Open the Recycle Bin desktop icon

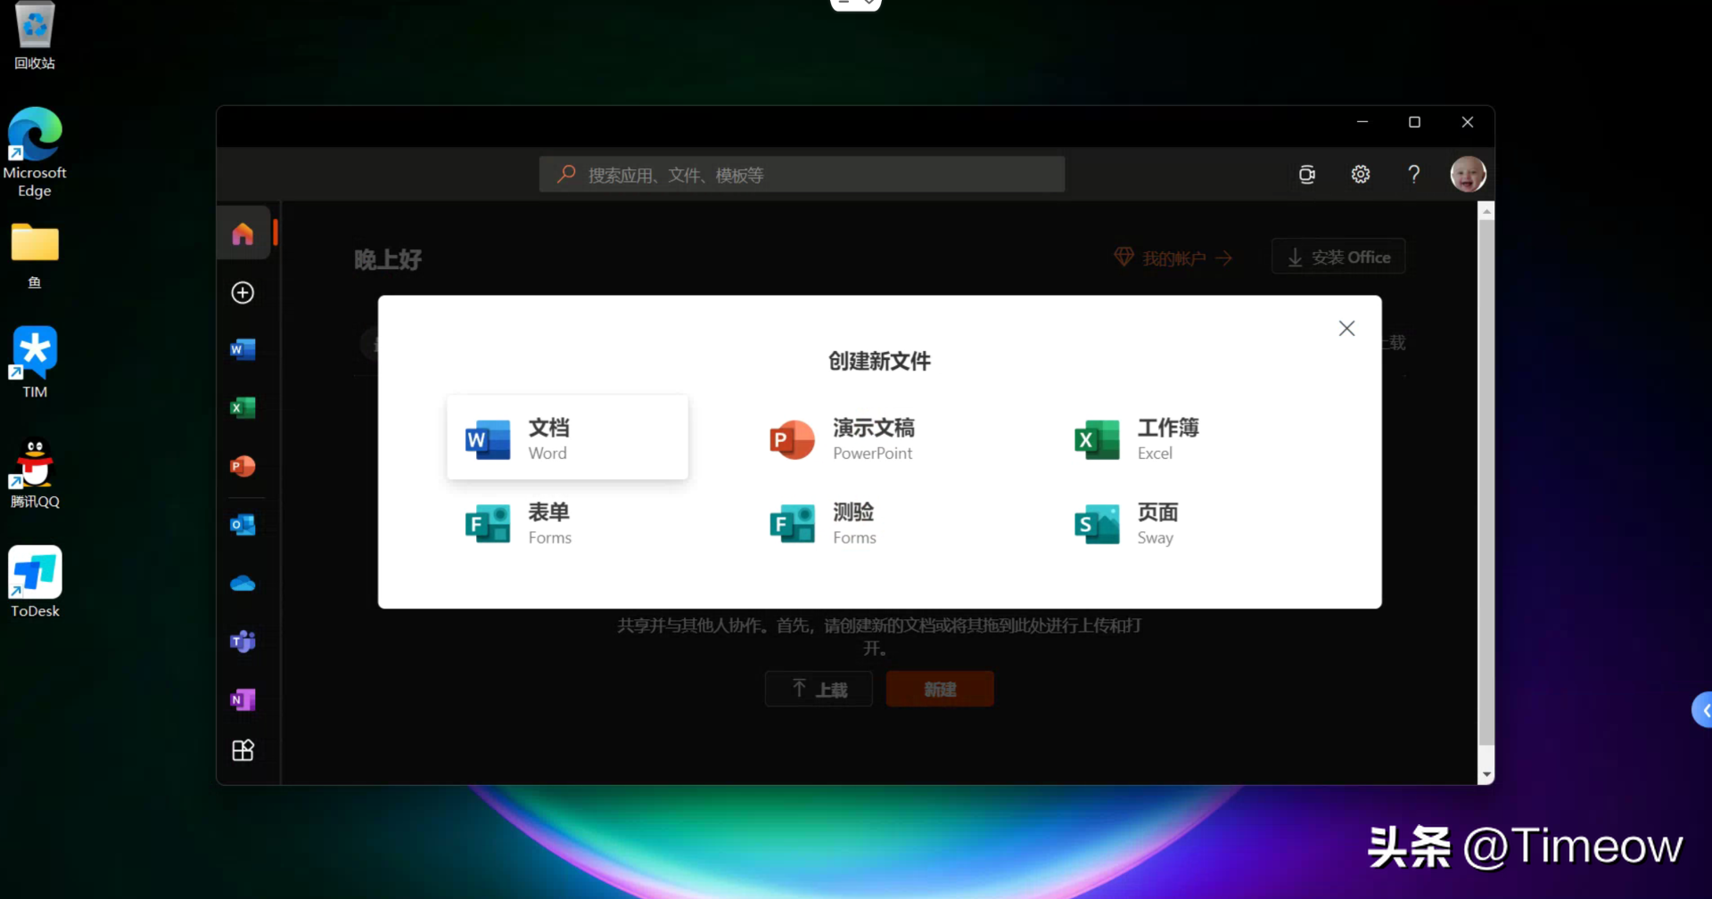[x=35, y=36]
